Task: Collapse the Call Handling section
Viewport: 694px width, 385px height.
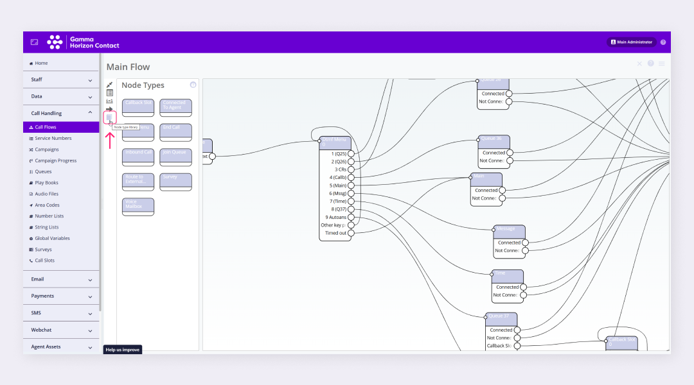Action: click(61, 113)
